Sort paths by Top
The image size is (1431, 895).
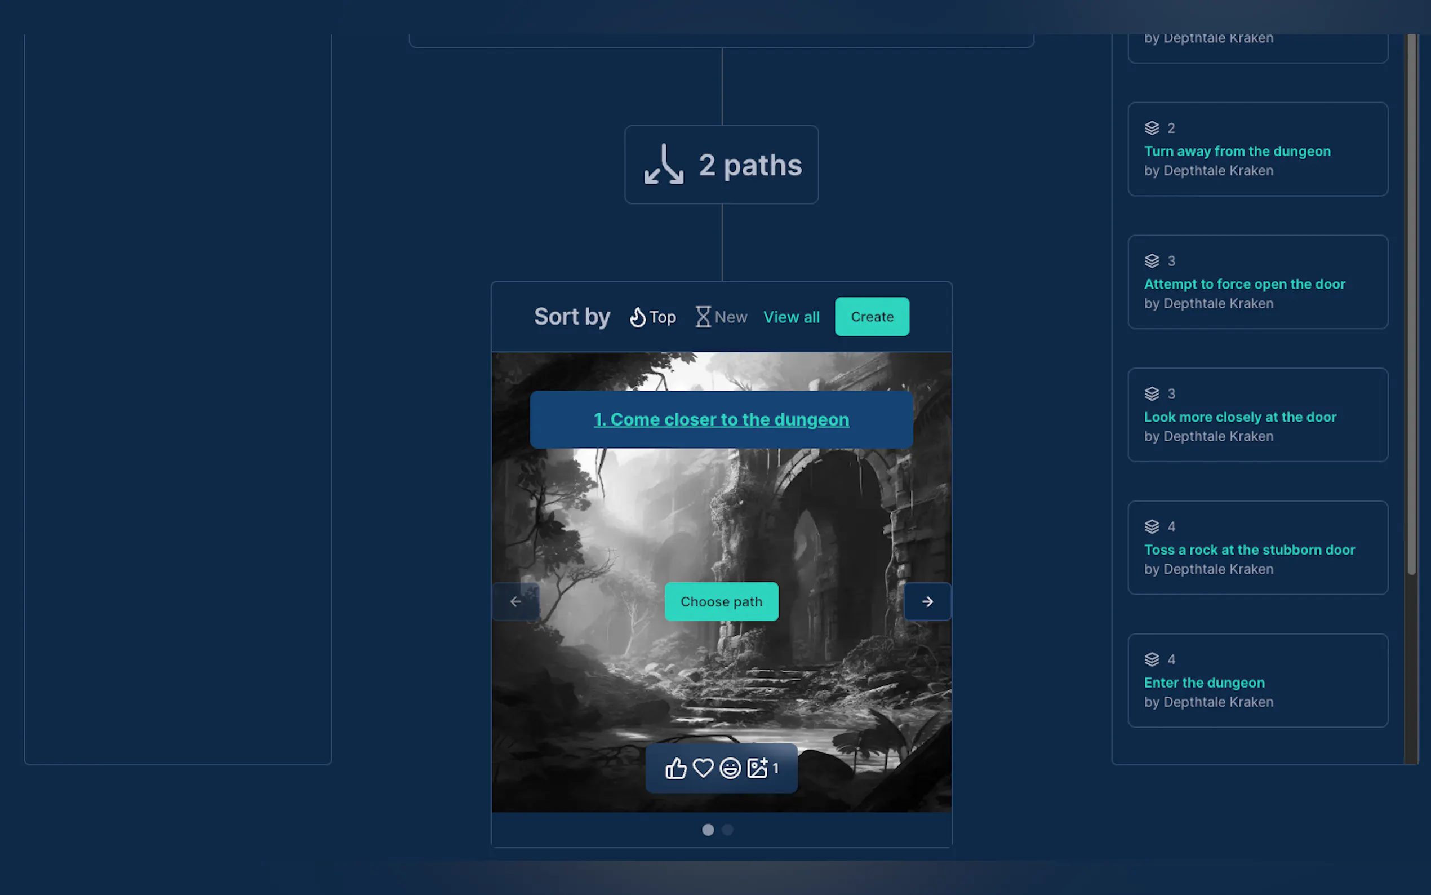662,317
